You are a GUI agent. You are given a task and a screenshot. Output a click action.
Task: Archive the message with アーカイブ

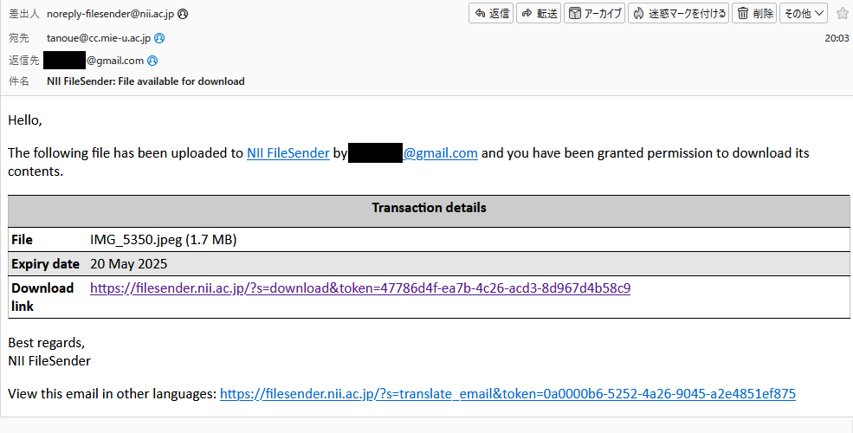point(595,14)
